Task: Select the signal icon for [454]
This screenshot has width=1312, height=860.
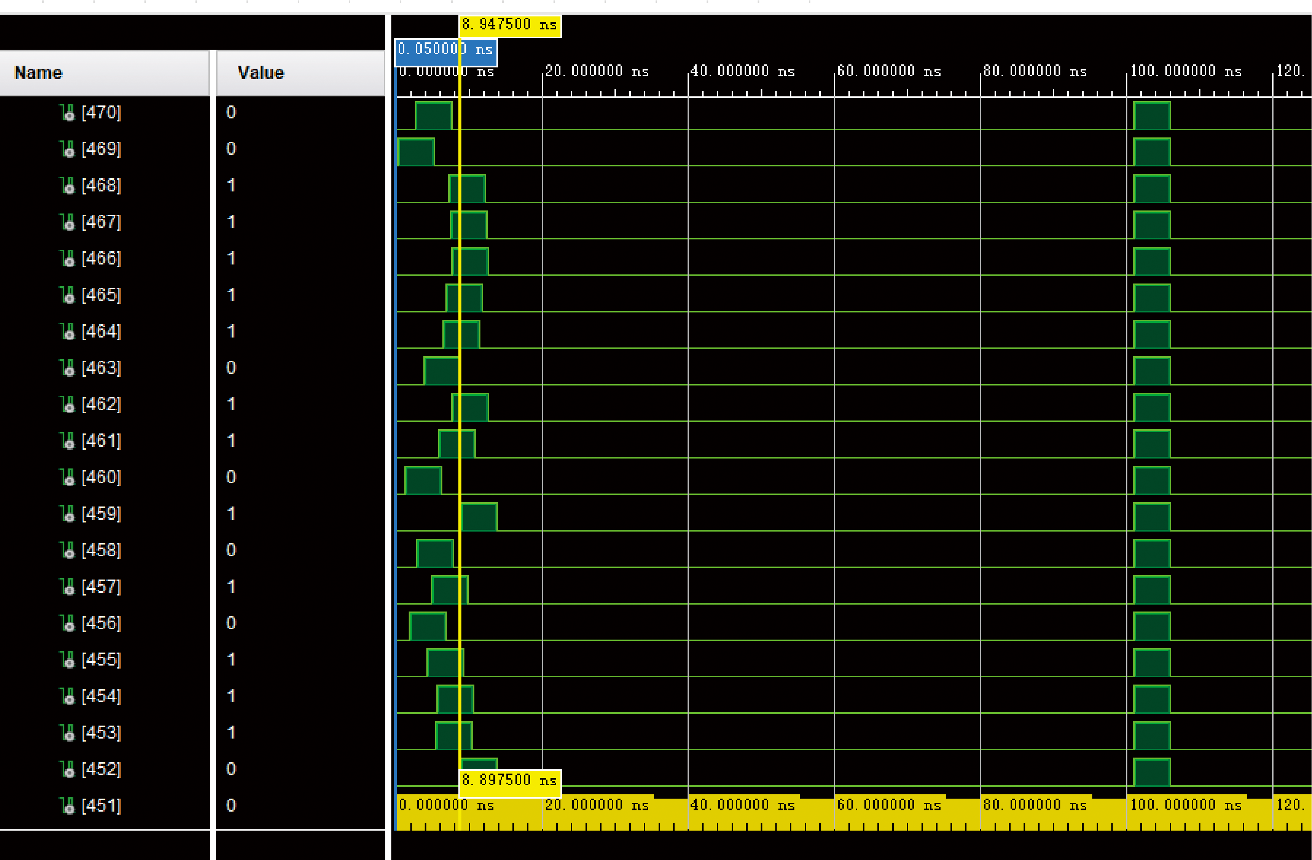Action: pyautogui.click(x=67, y=696)
